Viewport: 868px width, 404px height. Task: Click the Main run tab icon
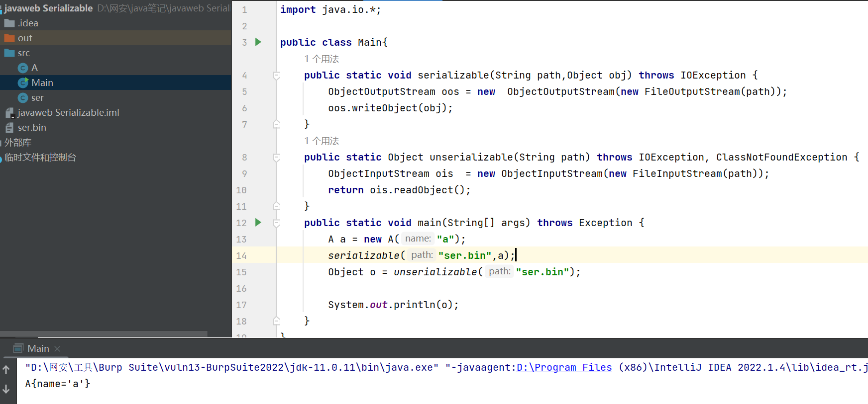(18, 348)
